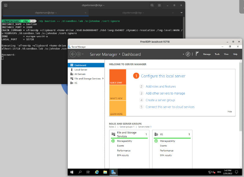Open the terminal tab list chevron
Viewport: 244px width, 177px height.
point(181,12)
